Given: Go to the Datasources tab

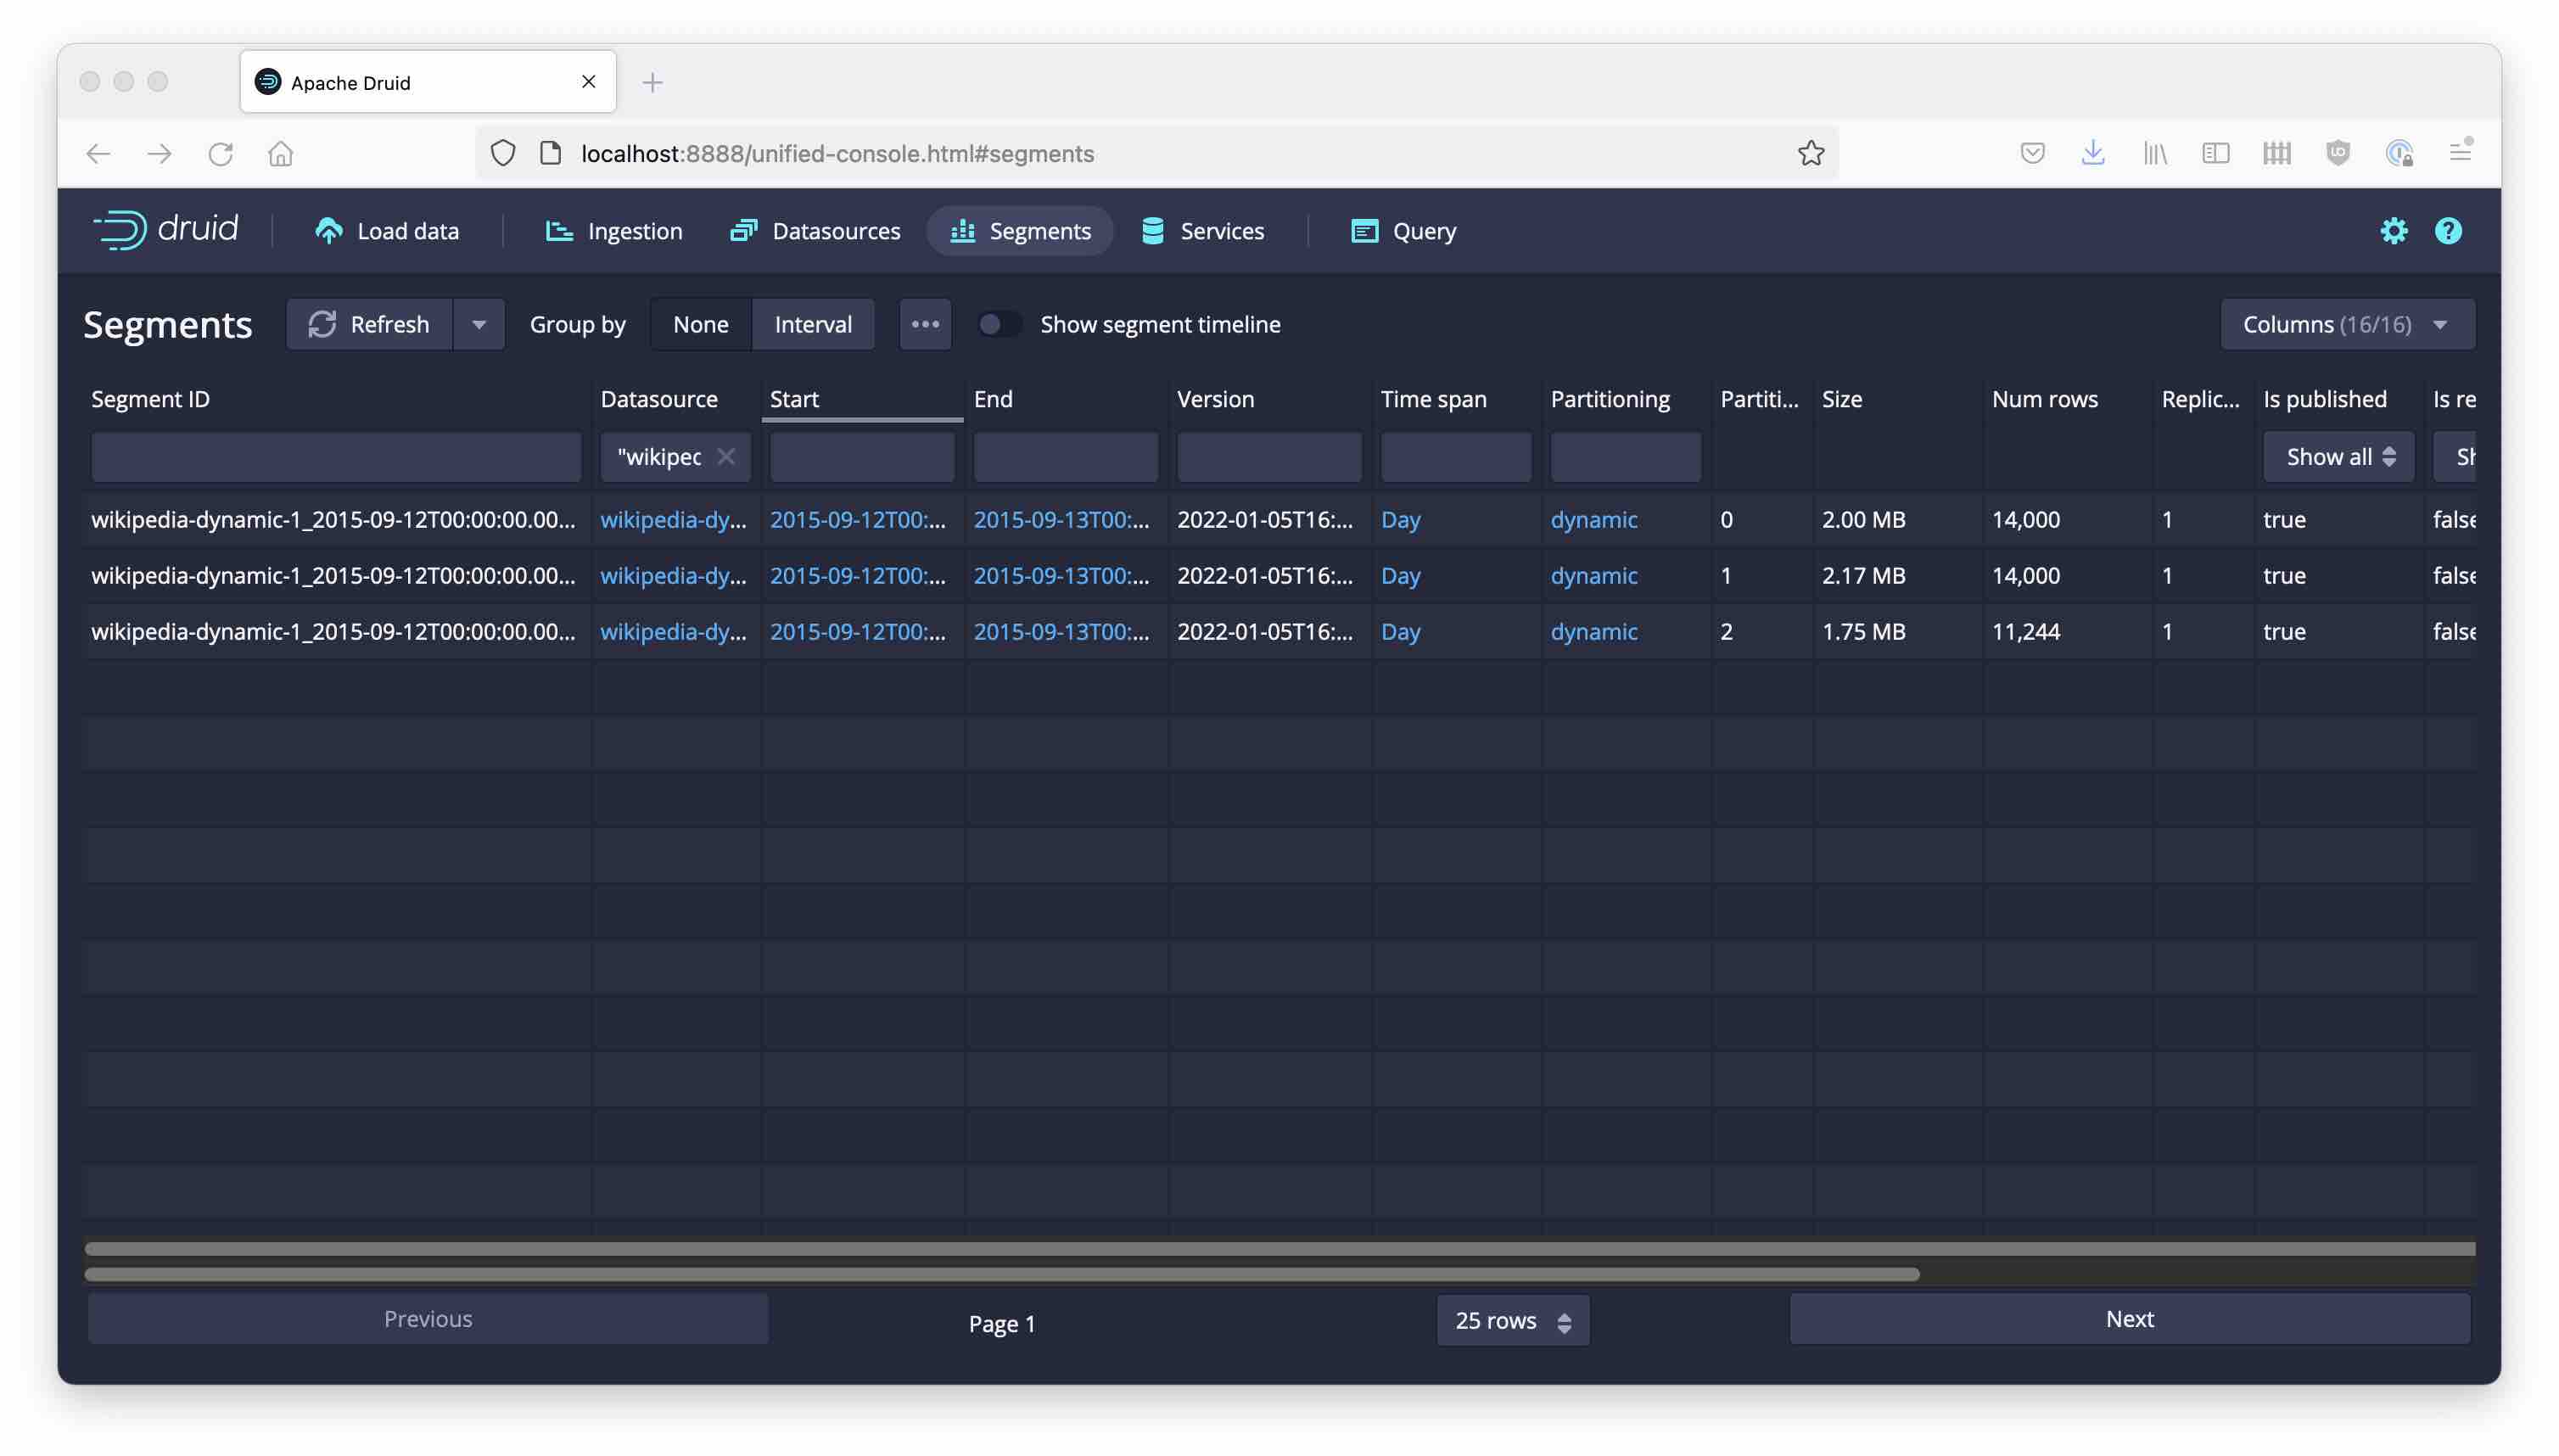Looking at the screenshot, I should point(815,231).
